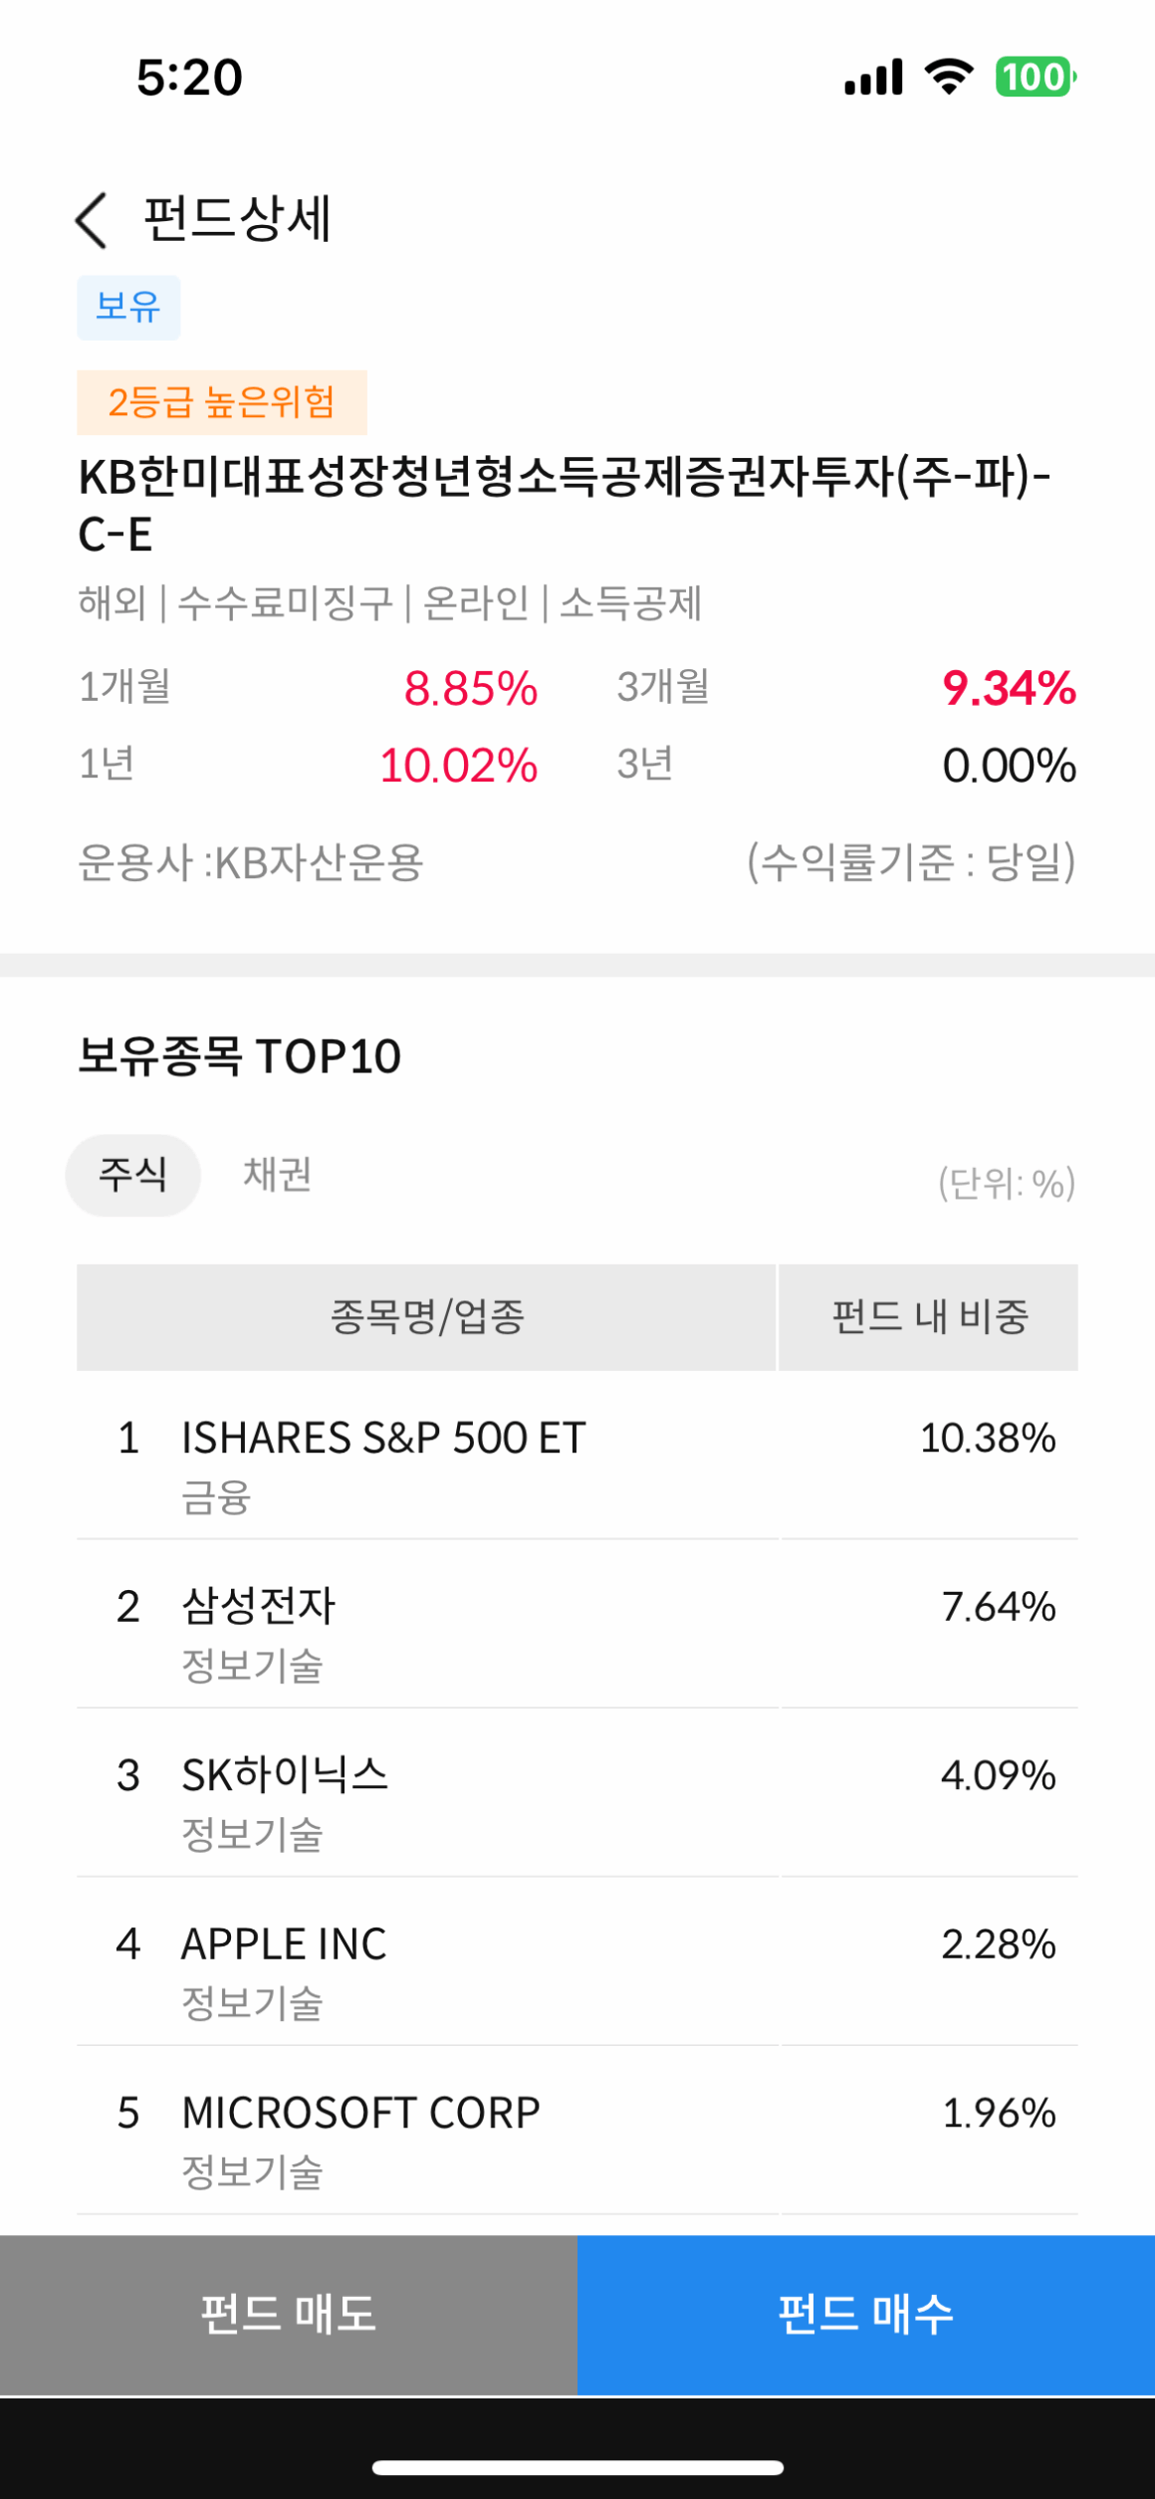The height and width of the screenshot is (2499, 1155).
Task: Tap the back arrow icon
Action: tap(92, 220)
